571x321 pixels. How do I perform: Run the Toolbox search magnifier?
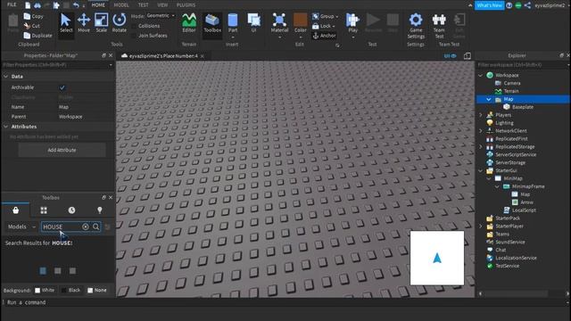click(95, 226)
